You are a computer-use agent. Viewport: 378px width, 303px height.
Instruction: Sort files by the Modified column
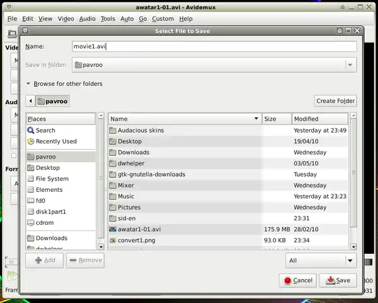[319, 119]
